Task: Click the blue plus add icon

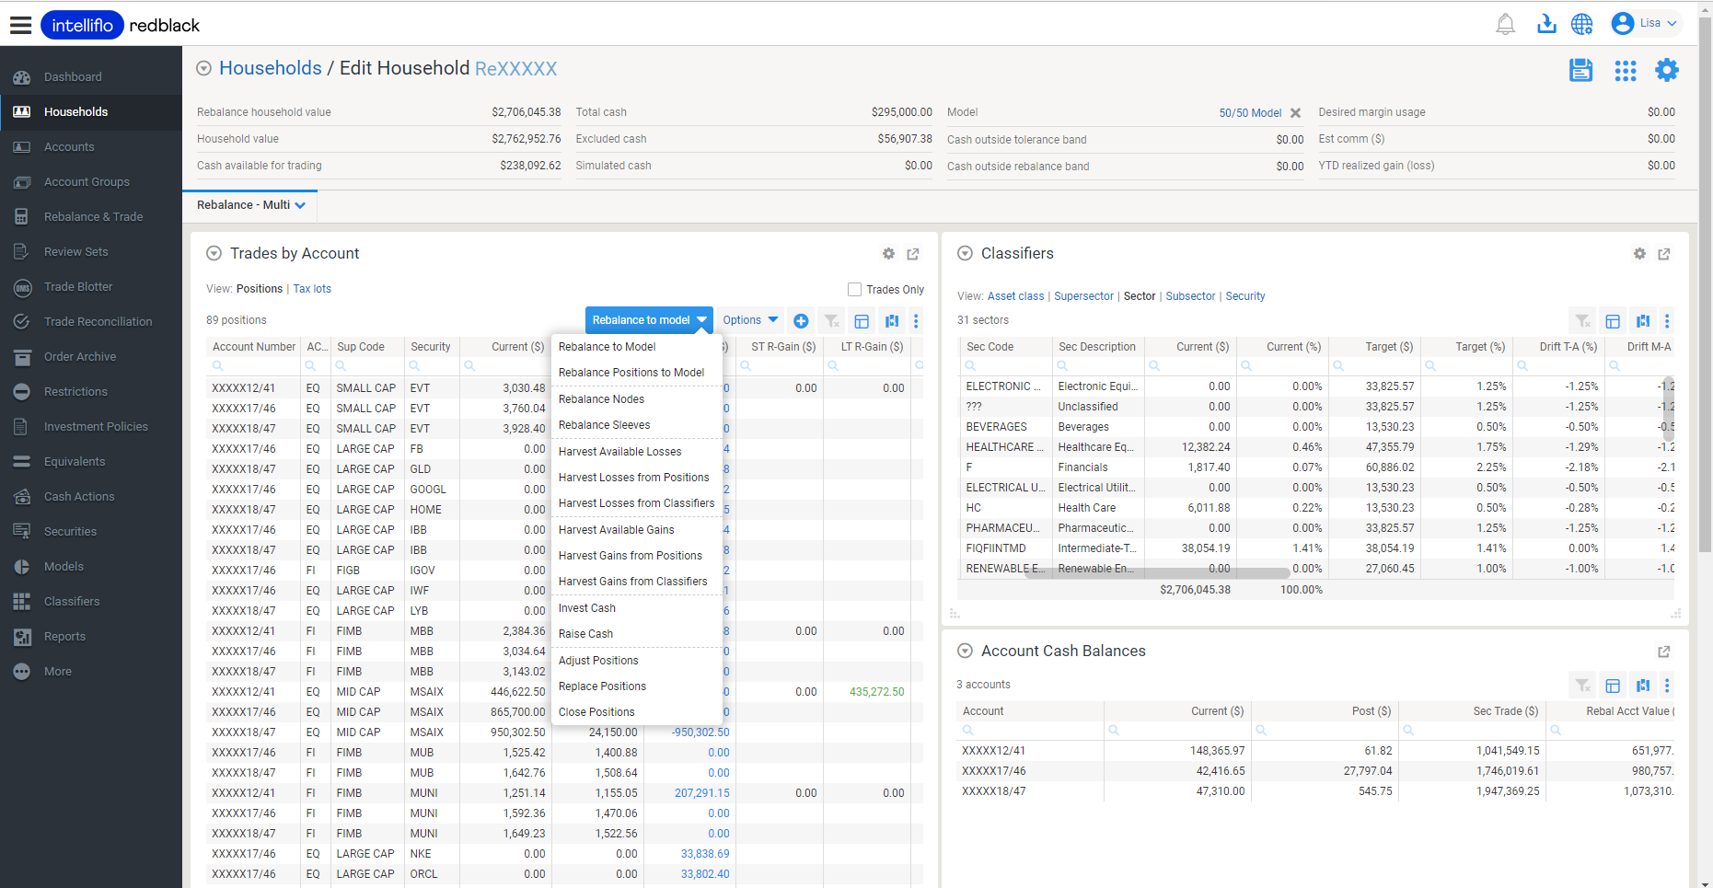Action: pos(801,321)
